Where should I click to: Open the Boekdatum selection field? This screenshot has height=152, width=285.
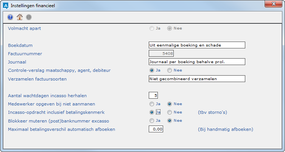coord(197,45)
